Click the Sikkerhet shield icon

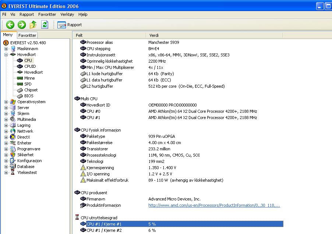point(13,155)
